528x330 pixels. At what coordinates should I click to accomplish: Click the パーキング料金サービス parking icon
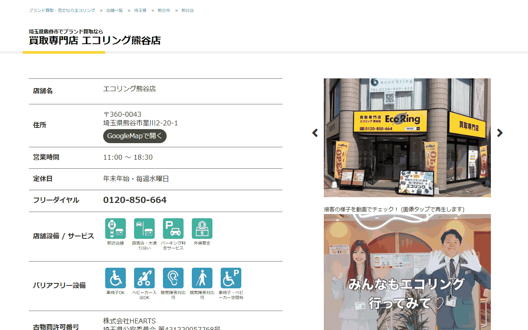(173, 229)
